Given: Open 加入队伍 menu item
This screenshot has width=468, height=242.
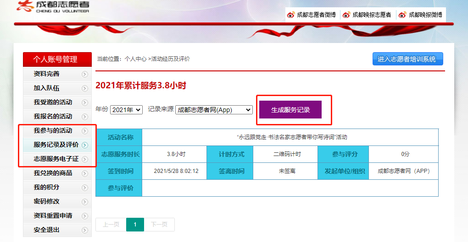Looking at the screenshot, I should [x=57, y=88].
